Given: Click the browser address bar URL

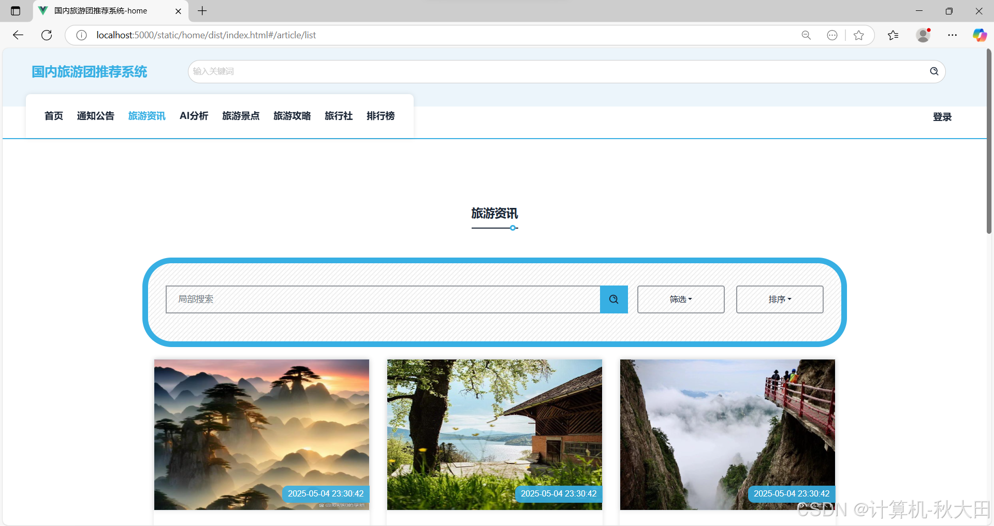Looking at the screenshot, I should click(206, 35).
